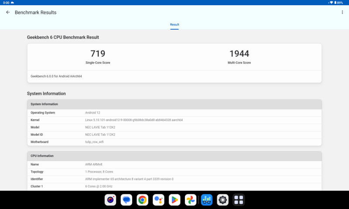Select Geekbench 6.0.0 for Android AArch64 text
This screenshot has height=209, width=349.
[x=56, y=76]
